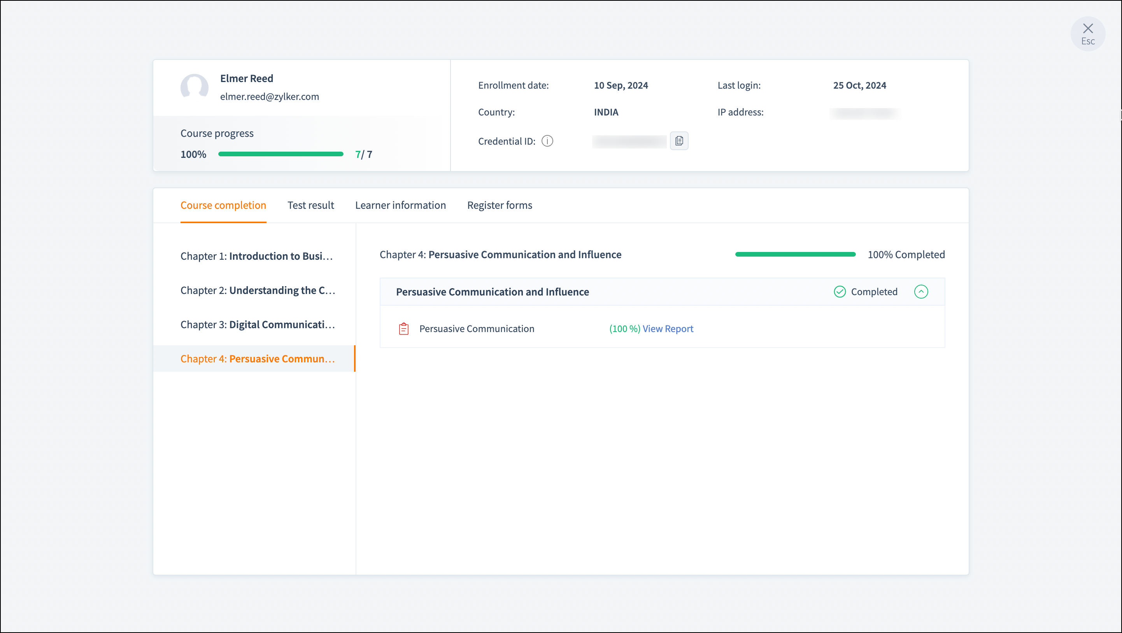Click the course progress bar

coord(280,154)
